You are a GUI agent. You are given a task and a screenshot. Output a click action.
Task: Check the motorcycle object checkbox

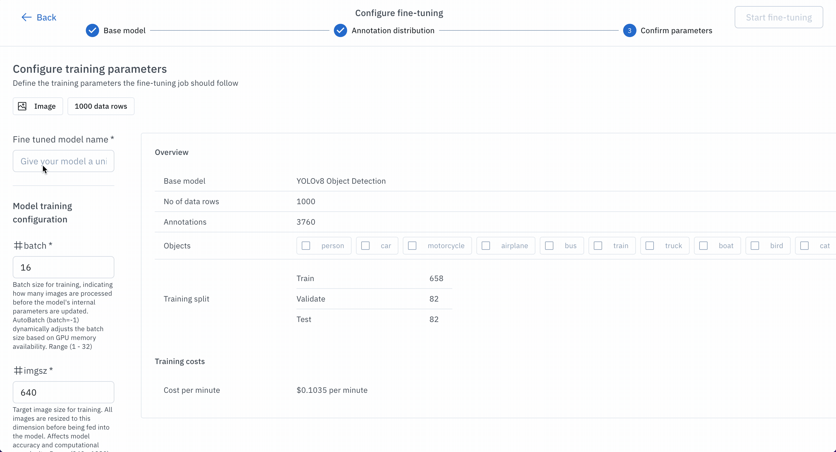(x=412, y=246)
